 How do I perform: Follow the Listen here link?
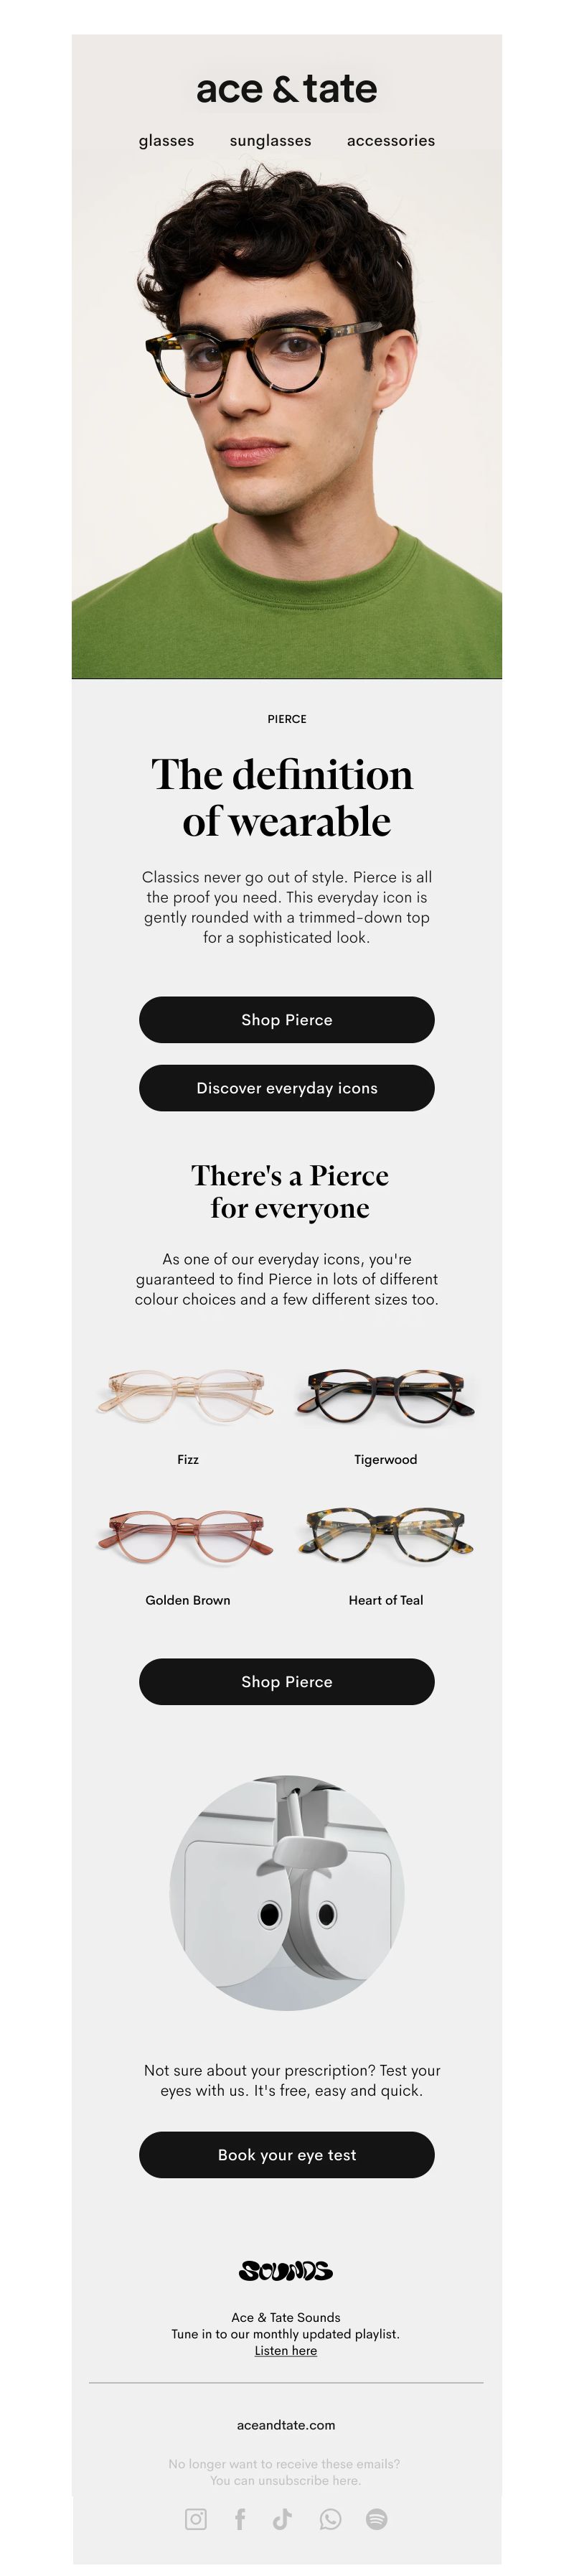(x=286, y=2350)
